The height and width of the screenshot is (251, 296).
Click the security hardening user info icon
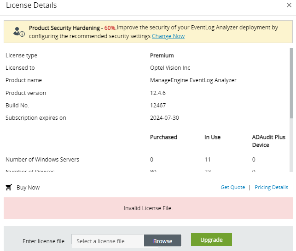pos(19,32)
